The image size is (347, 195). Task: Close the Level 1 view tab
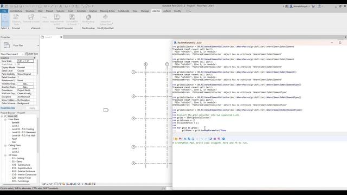point(61,37)
